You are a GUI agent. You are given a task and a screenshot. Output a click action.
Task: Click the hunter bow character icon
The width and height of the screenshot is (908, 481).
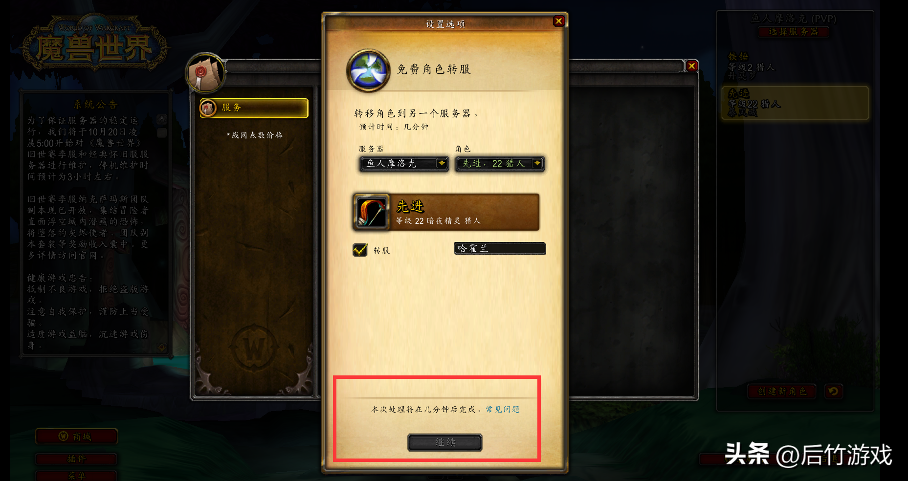click(371, 212)
